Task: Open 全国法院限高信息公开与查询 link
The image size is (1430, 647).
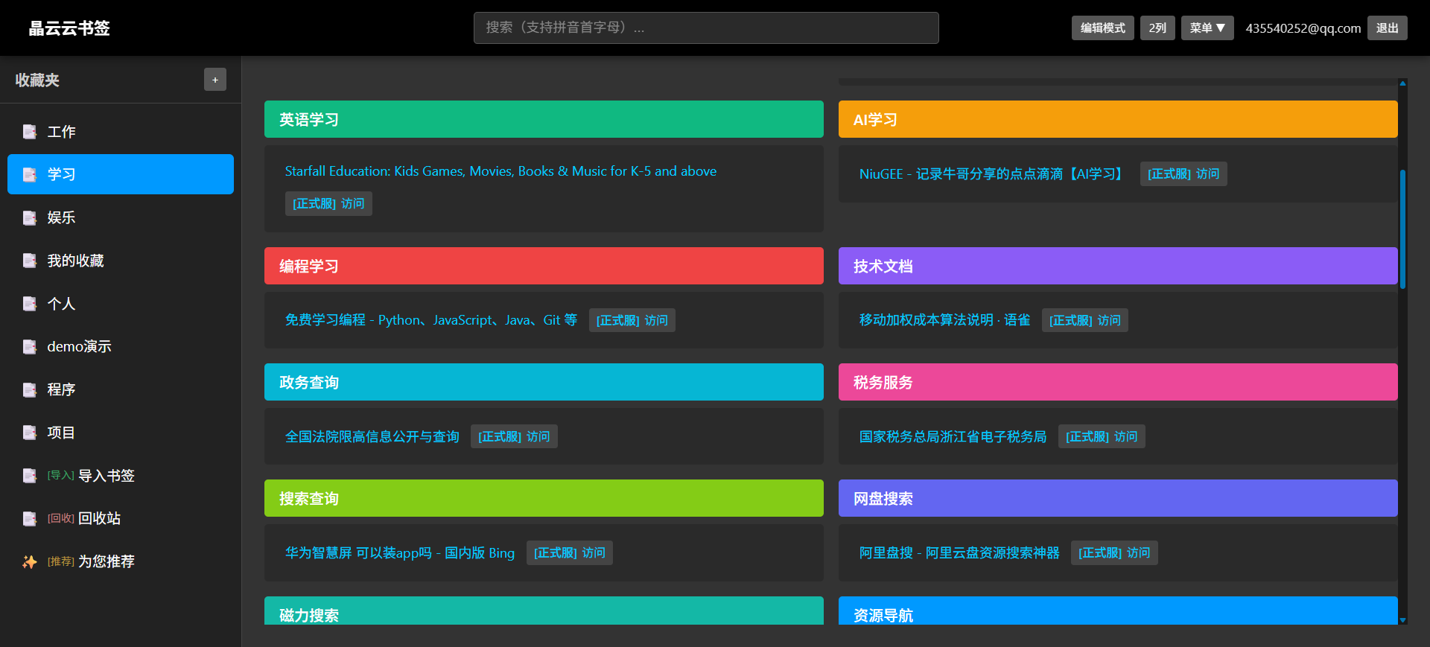Action: [372, 436]
